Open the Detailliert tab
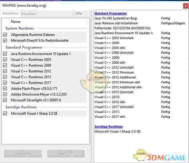Viewport: 189px width, 163px height. pos(28,14)
